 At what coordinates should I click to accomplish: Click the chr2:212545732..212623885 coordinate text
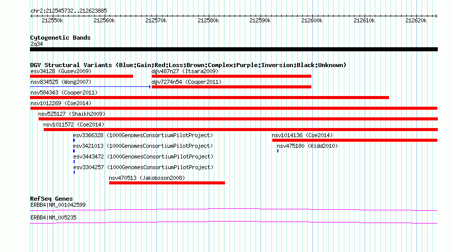click(69, 11)
